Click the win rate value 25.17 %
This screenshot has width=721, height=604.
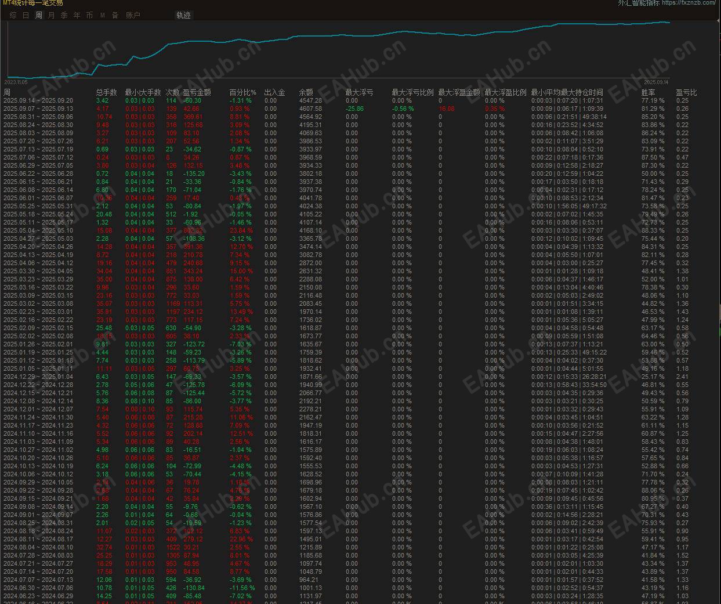click(653, 377)
